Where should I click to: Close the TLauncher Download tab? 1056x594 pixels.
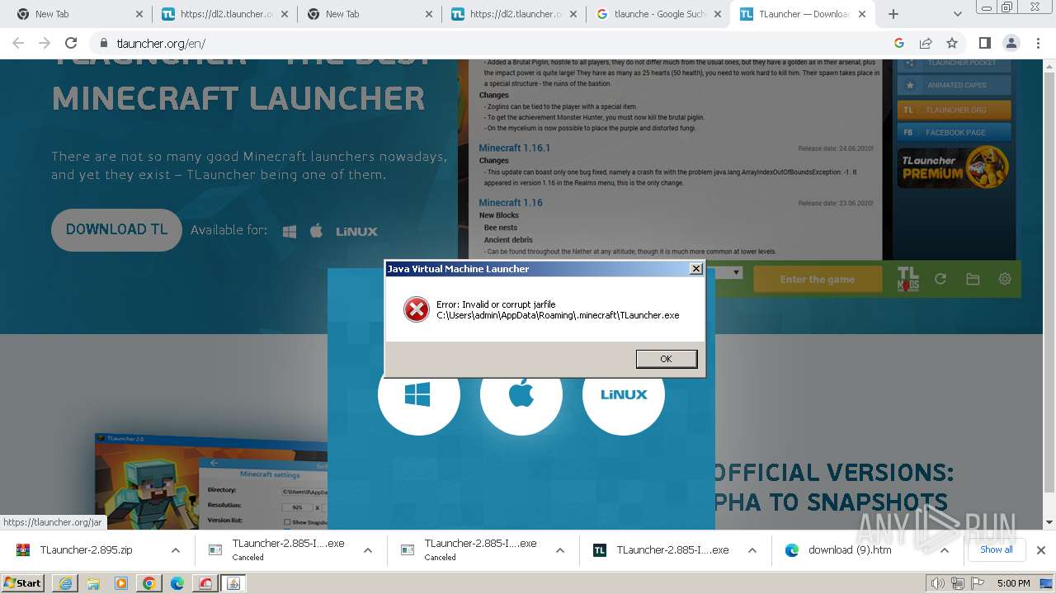pyautogui.click(x=863, y=14)
